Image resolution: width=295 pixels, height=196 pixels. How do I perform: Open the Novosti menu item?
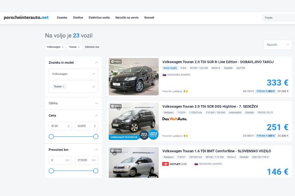[x=149, y=17]
